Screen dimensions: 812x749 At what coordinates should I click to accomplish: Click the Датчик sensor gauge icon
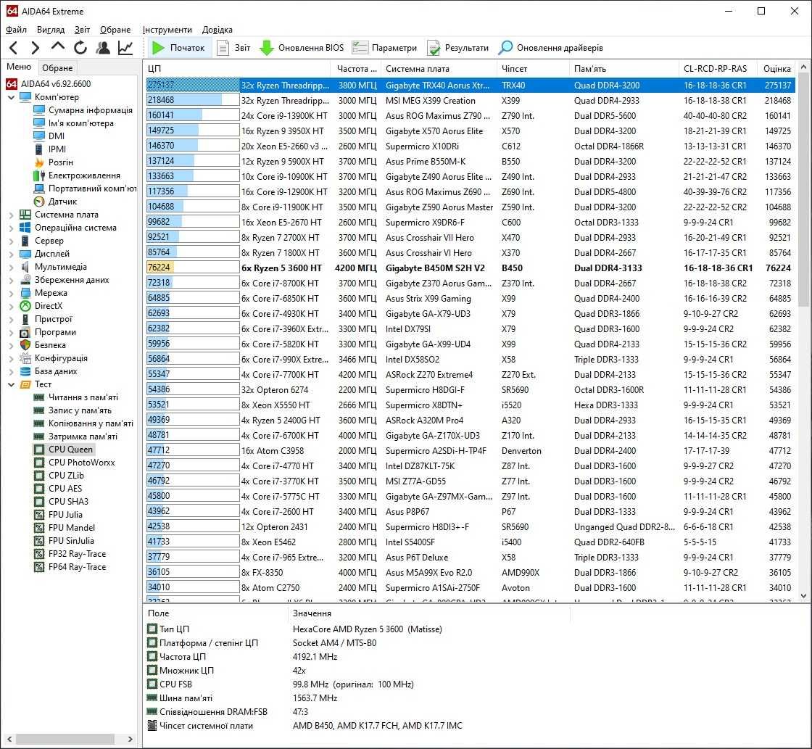[39, 202]
